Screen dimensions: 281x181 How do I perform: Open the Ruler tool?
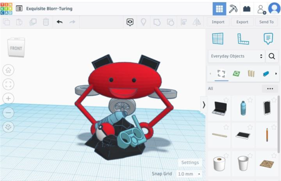(x=243, y=39)
